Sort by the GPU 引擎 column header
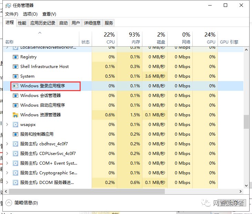 click(231, 39)
